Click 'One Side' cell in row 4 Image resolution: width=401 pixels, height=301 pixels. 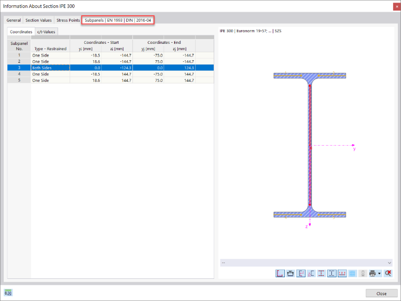click(50, 74)
